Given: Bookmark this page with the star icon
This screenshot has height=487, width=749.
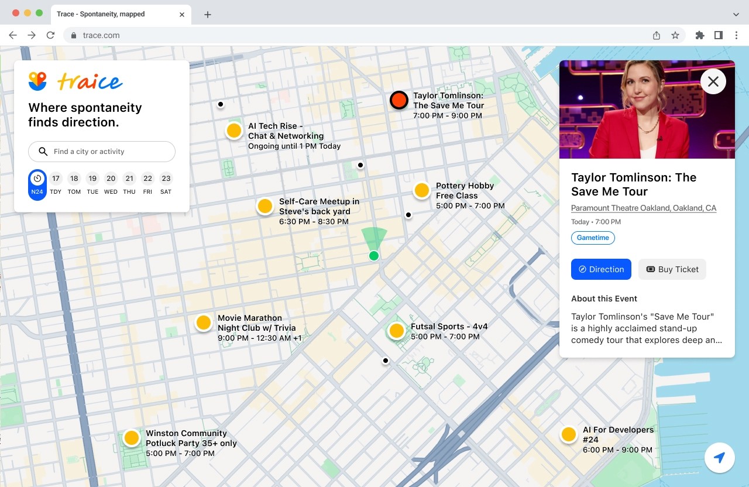Looking at the screenshot, I should coord(675,35).
